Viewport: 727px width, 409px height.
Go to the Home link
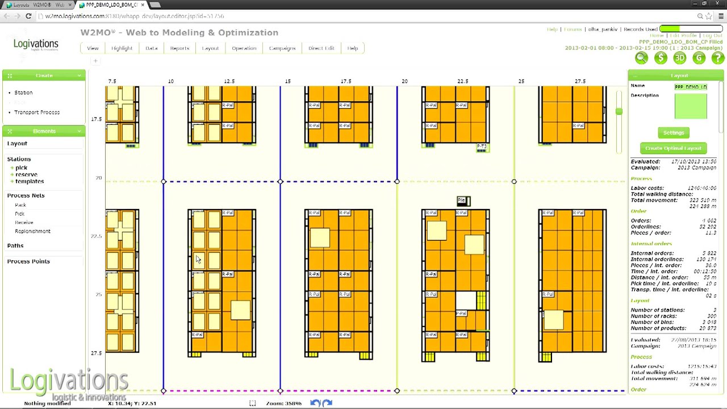click(657, 36)
